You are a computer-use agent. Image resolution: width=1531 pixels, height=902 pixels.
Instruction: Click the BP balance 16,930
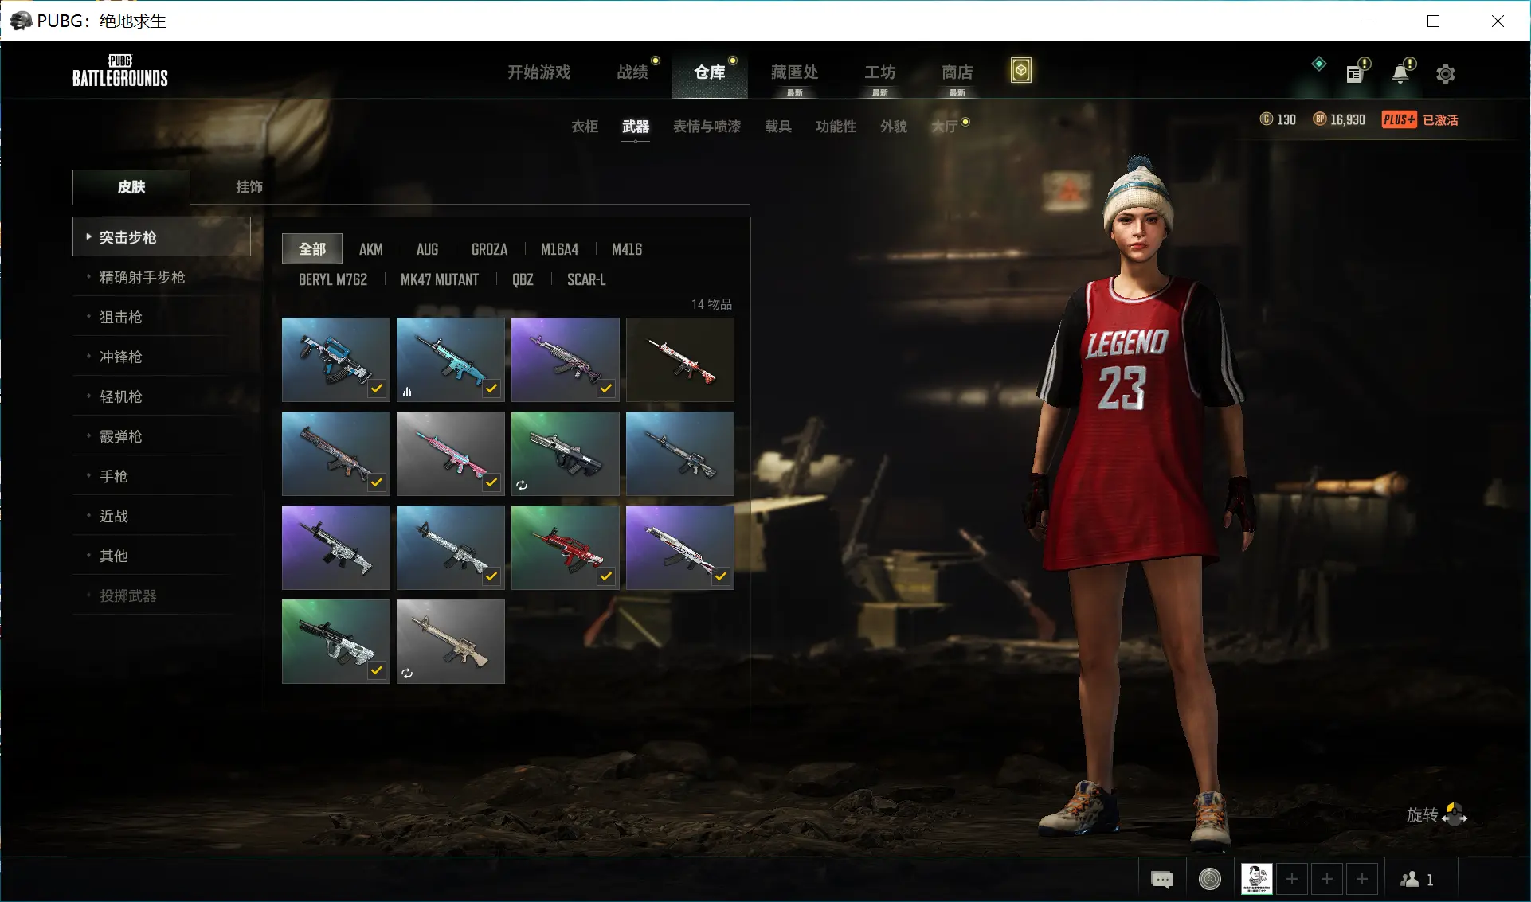click(1339, 119)
